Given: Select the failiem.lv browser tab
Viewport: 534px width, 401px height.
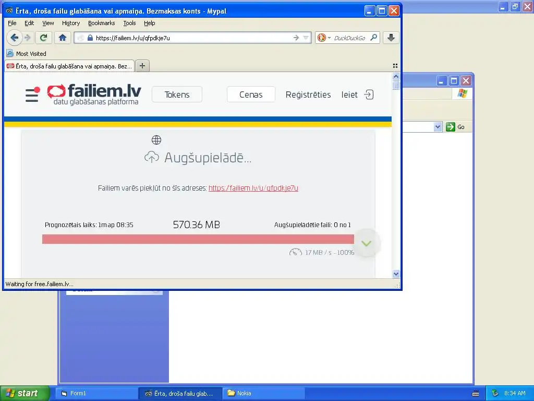Looking at the screenshot, I should point(69,66).
